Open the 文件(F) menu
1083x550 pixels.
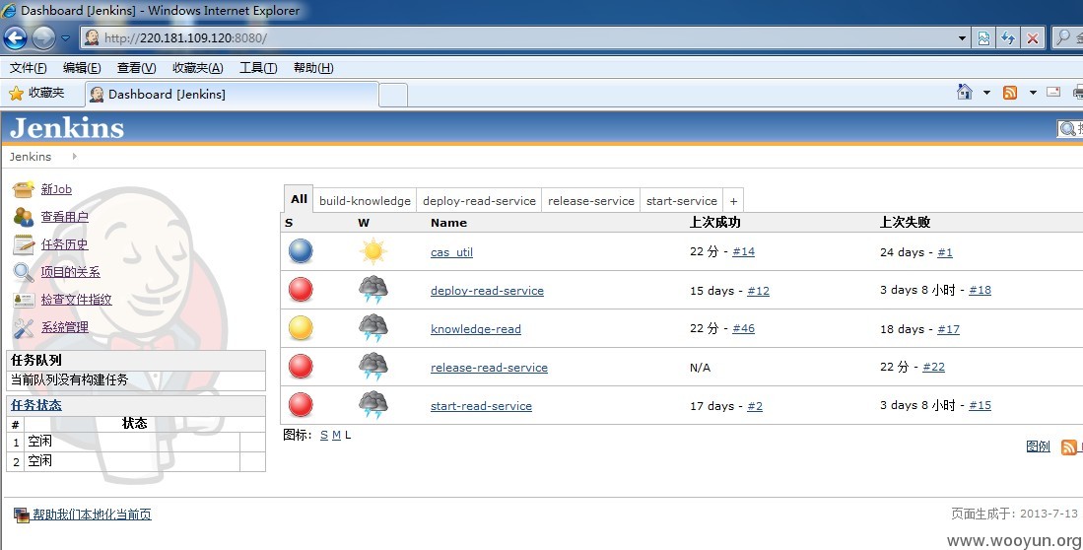pos(29,68)
